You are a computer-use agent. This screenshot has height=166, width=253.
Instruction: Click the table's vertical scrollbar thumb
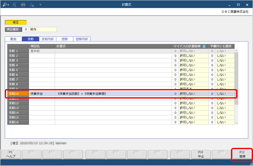pos(237,78)
